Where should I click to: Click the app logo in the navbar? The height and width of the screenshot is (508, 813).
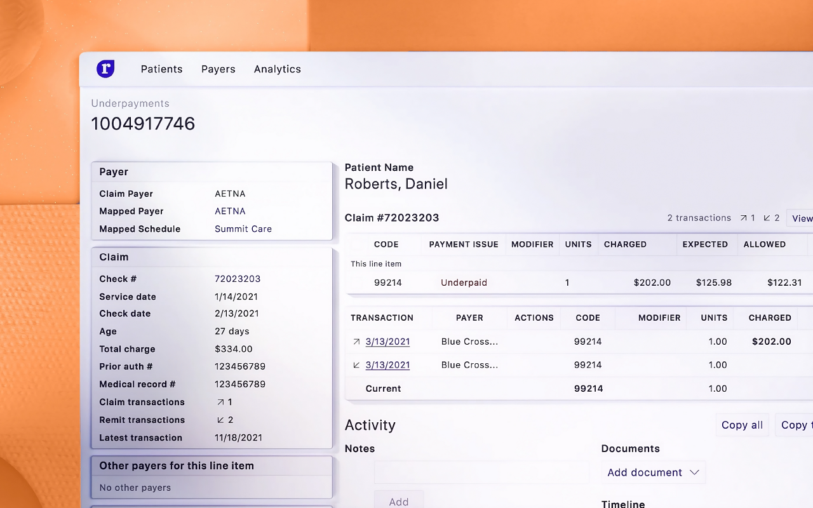tap(105, 69)
